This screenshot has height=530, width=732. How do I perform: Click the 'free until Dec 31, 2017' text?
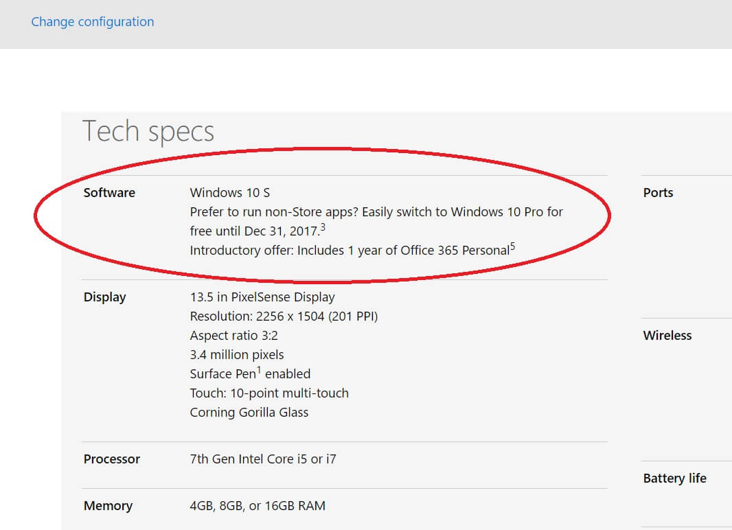click(255, 231)
